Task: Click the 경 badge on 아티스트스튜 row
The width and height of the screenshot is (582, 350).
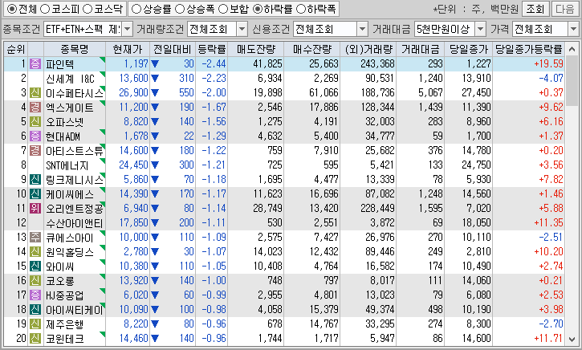Action: [x=35, y=151]
